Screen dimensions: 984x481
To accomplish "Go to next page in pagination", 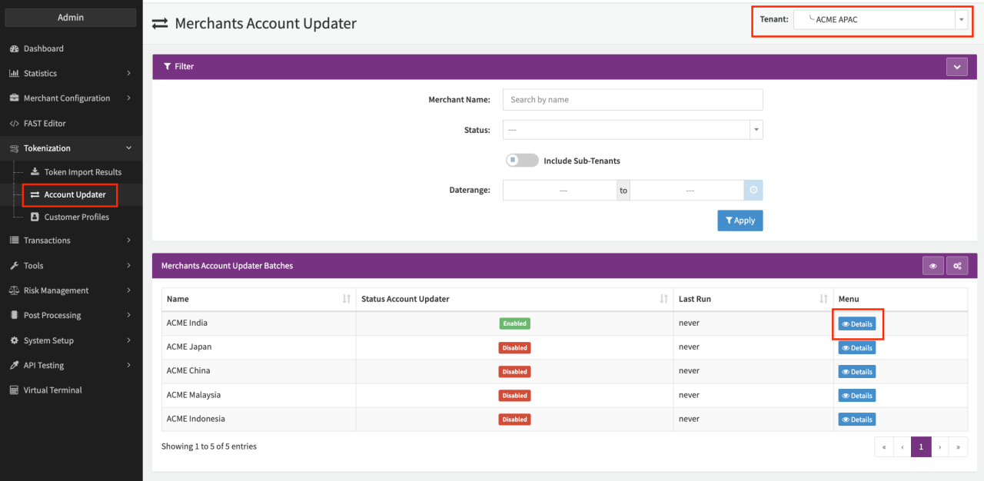I will [939, 446].
